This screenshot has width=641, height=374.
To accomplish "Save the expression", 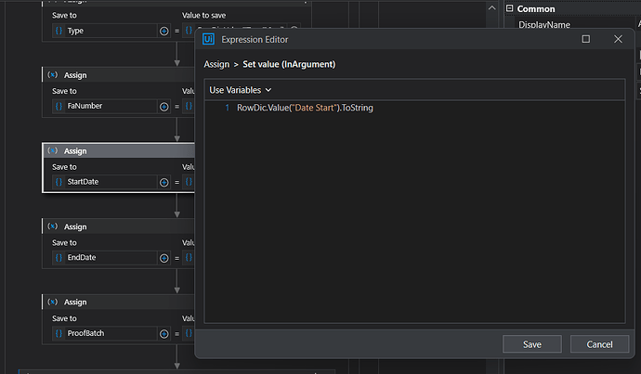I will [532, 344].
